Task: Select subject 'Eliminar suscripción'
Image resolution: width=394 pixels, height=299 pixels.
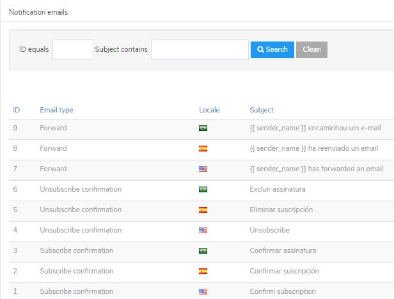Action: (x=281, y=210)
